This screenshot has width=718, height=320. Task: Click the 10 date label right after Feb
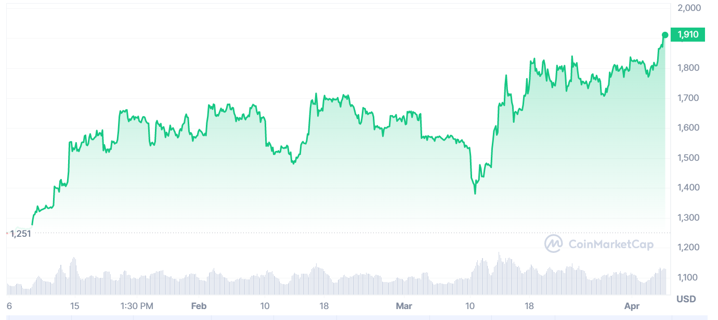[x=265, y=306]
